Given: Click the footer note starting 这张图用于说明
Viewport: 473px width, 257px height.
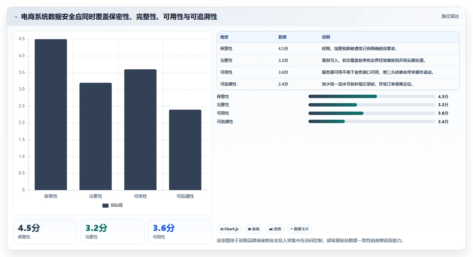Looking at the screenshot, I should pos(310,241).
